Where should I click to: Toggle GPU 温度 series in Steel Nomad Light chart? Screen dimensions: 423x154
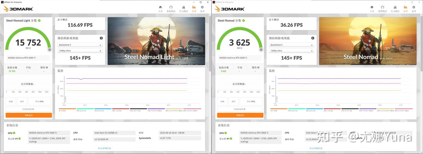(103, 110)
